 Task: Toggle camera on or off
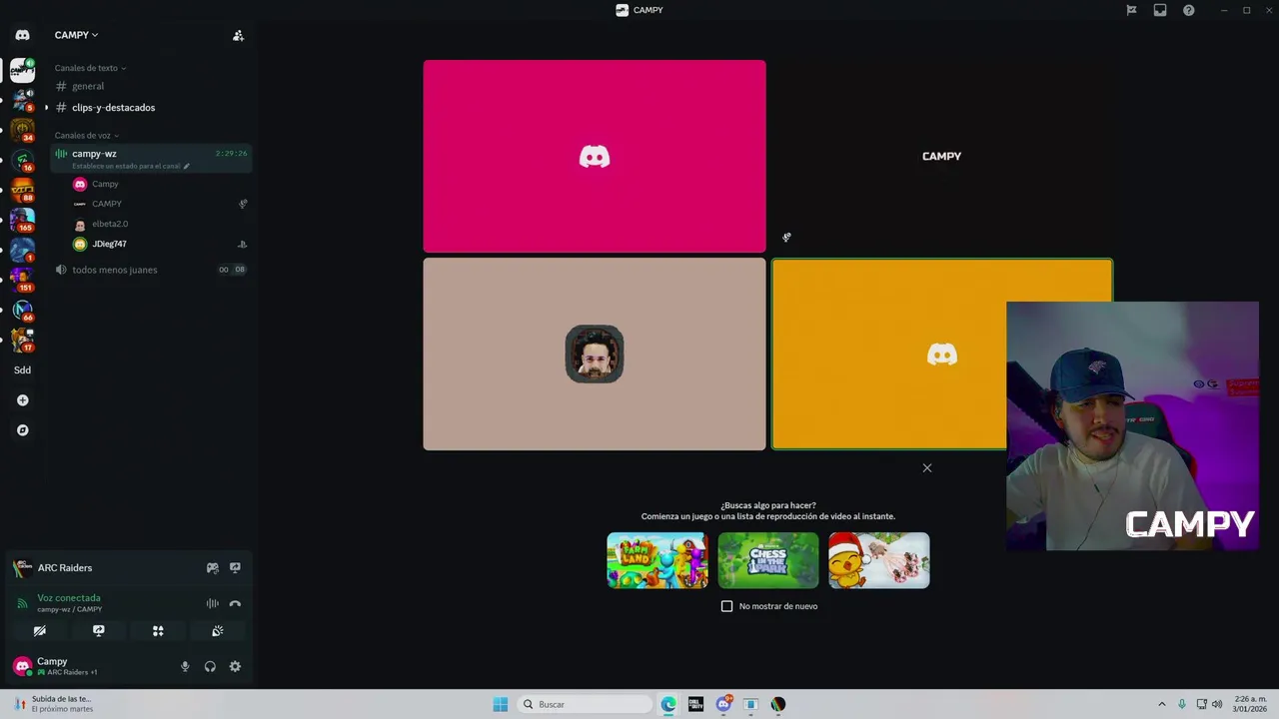[40, 631]
